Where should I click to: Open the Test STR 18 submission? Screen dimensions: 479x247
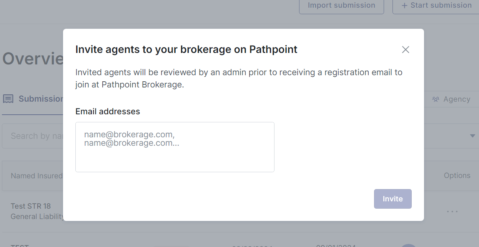[31, 206]
